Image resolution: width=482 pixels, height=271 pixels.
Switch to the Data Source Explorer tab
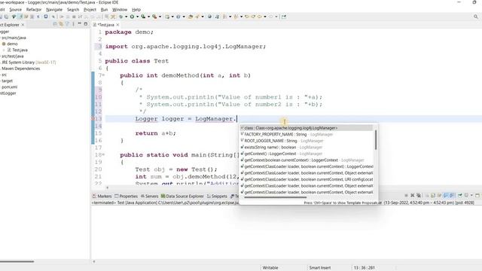coord(182,196)
